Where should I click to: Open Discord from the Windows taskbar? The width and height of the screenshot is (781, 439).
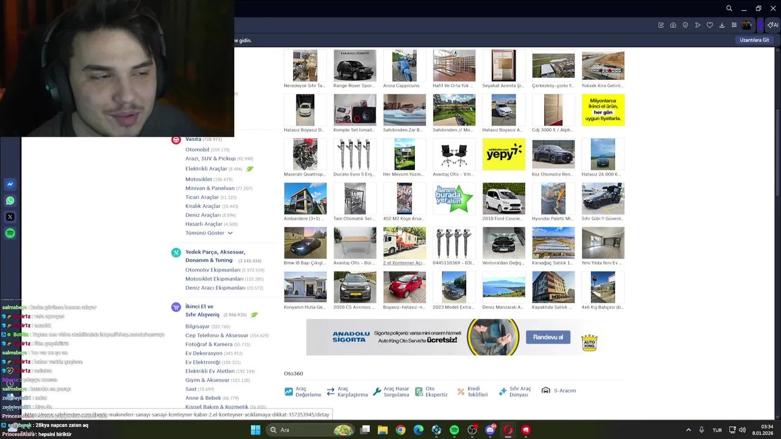click(x=490, y=430)
